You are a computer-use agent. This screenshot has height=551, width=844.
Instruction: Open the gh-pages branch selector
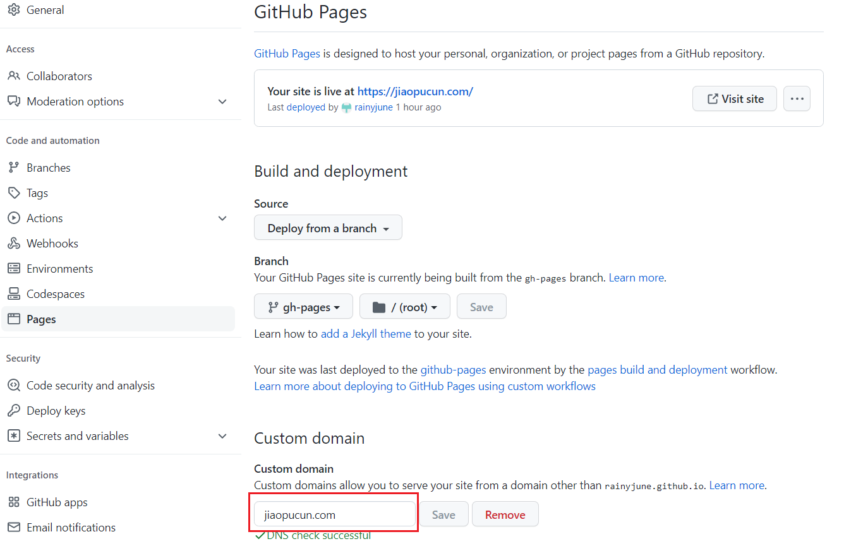pos(303,306)
